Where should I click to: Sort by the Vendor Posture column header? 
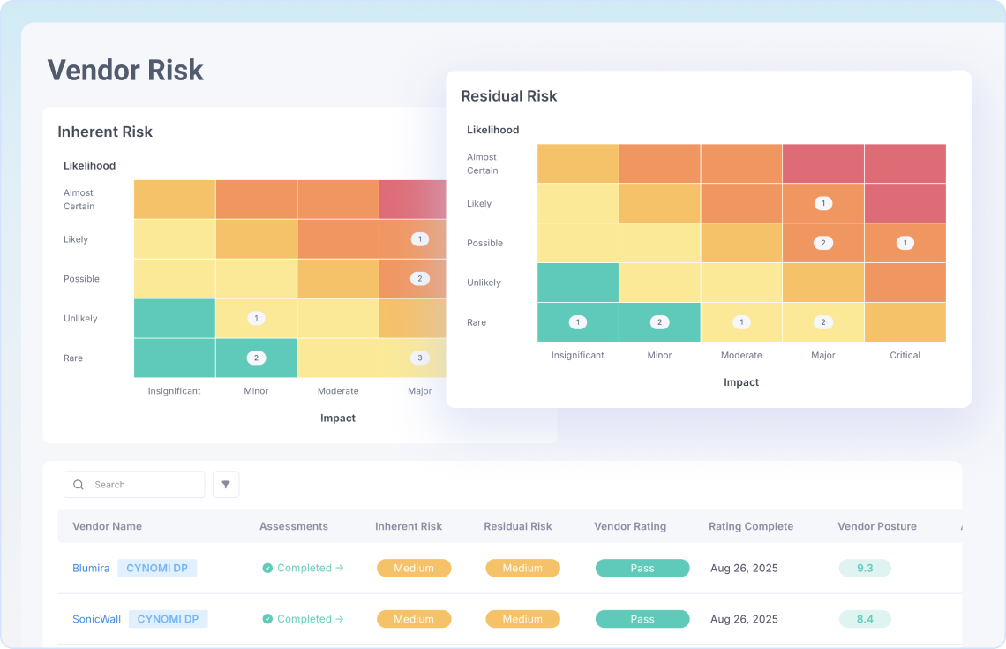pos(876,526)
